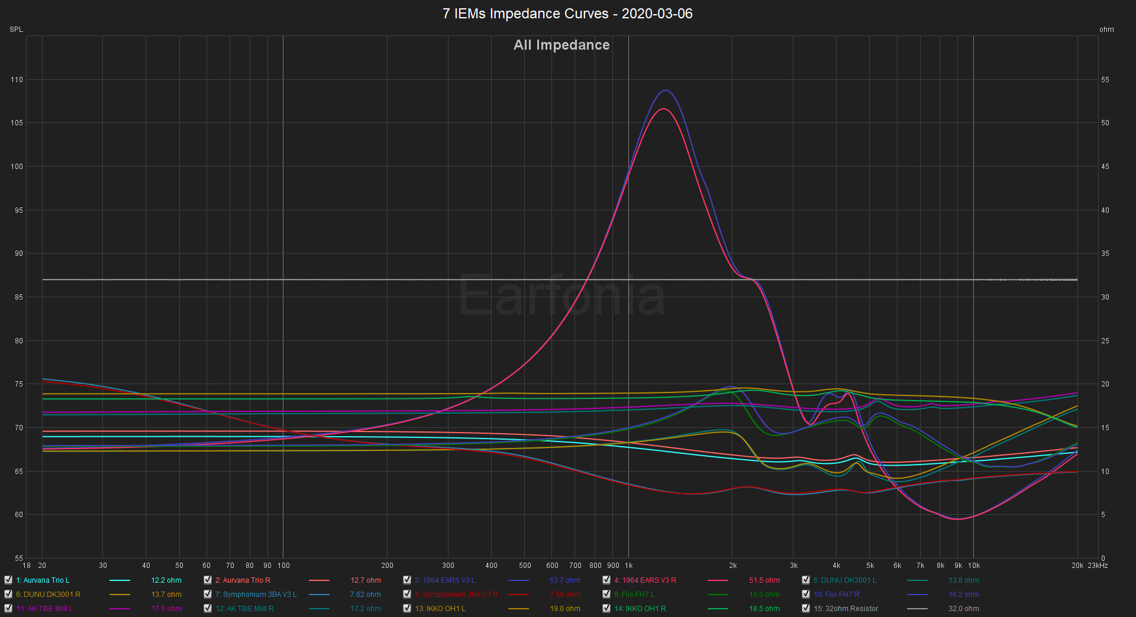Click the ohm axis label at top right
This screenshot has width=1136, height=617.
pyautogui.click(x=1106, y=30)
